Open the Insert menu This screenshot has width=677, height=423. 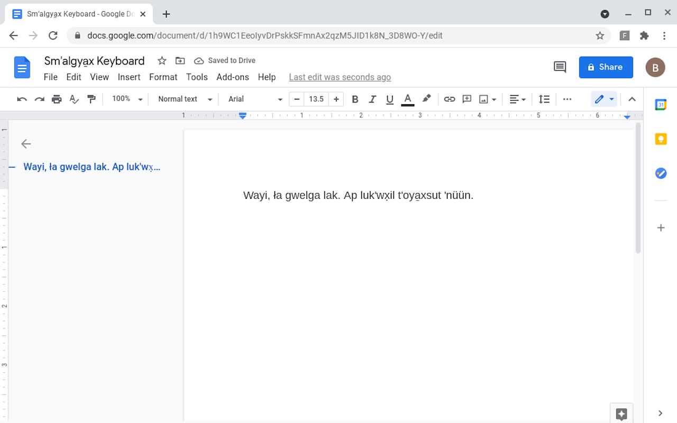point(129,77)
